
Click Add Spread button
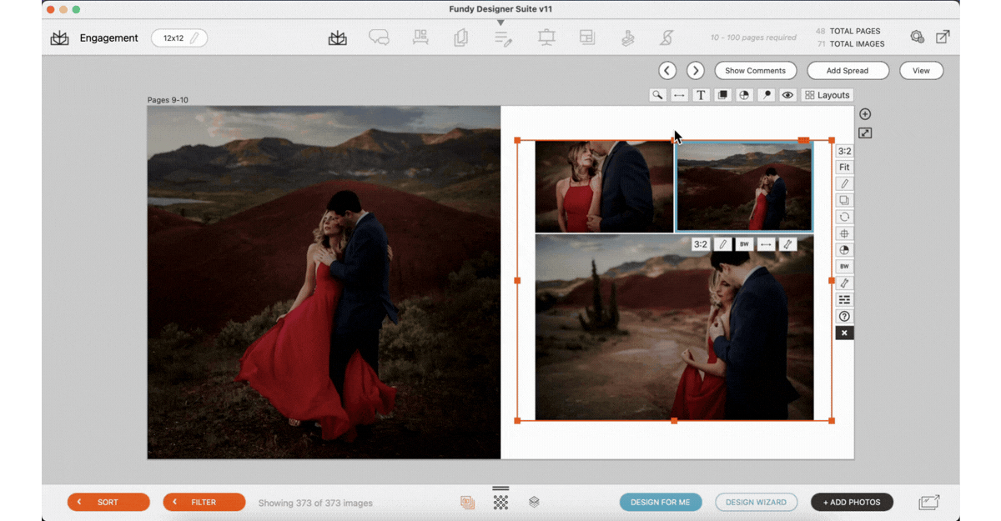click(x=848, y=71)
